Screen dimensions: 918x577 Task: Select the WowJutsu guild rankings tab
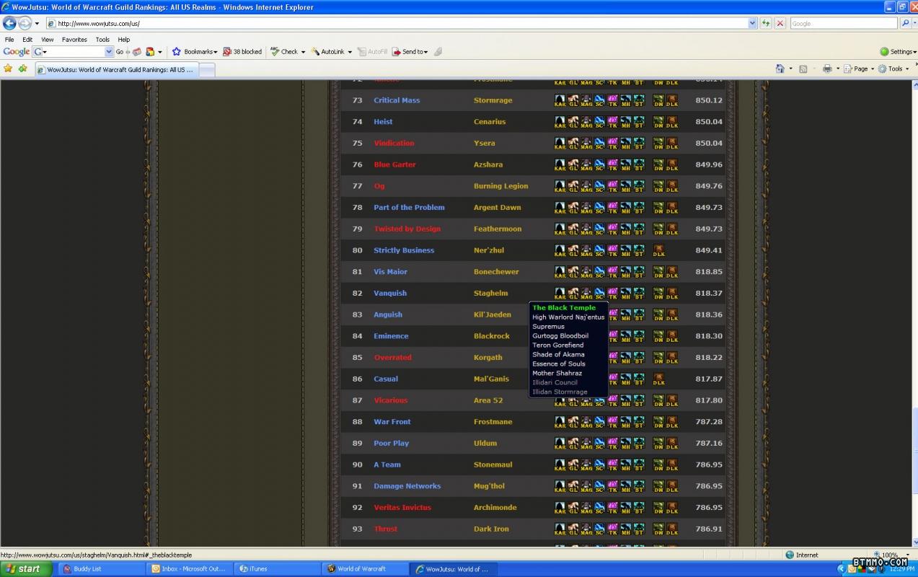(x=115, y=70)
